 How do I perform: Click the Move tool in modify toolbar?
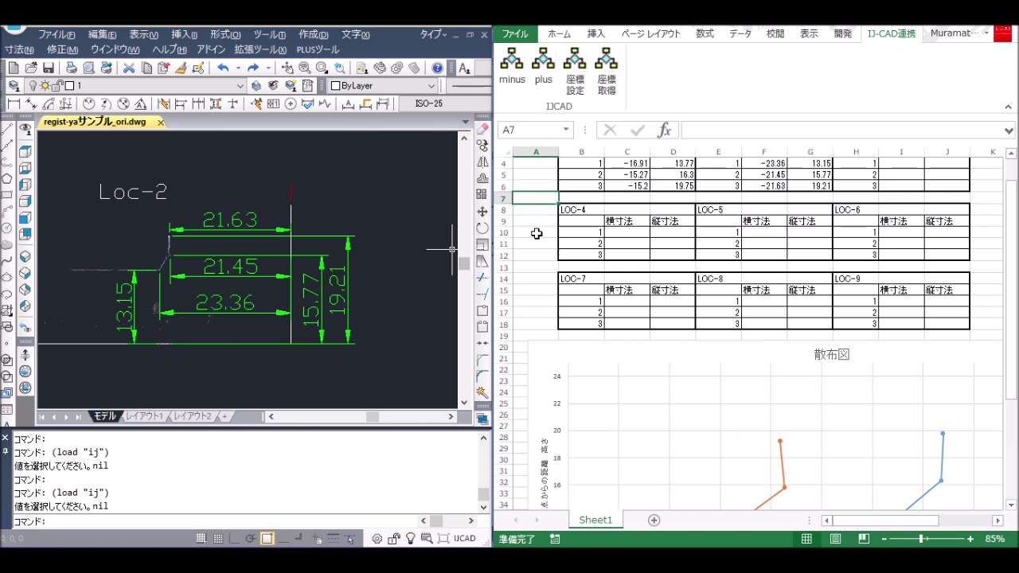pyautogui.click(x=482, y=212)
